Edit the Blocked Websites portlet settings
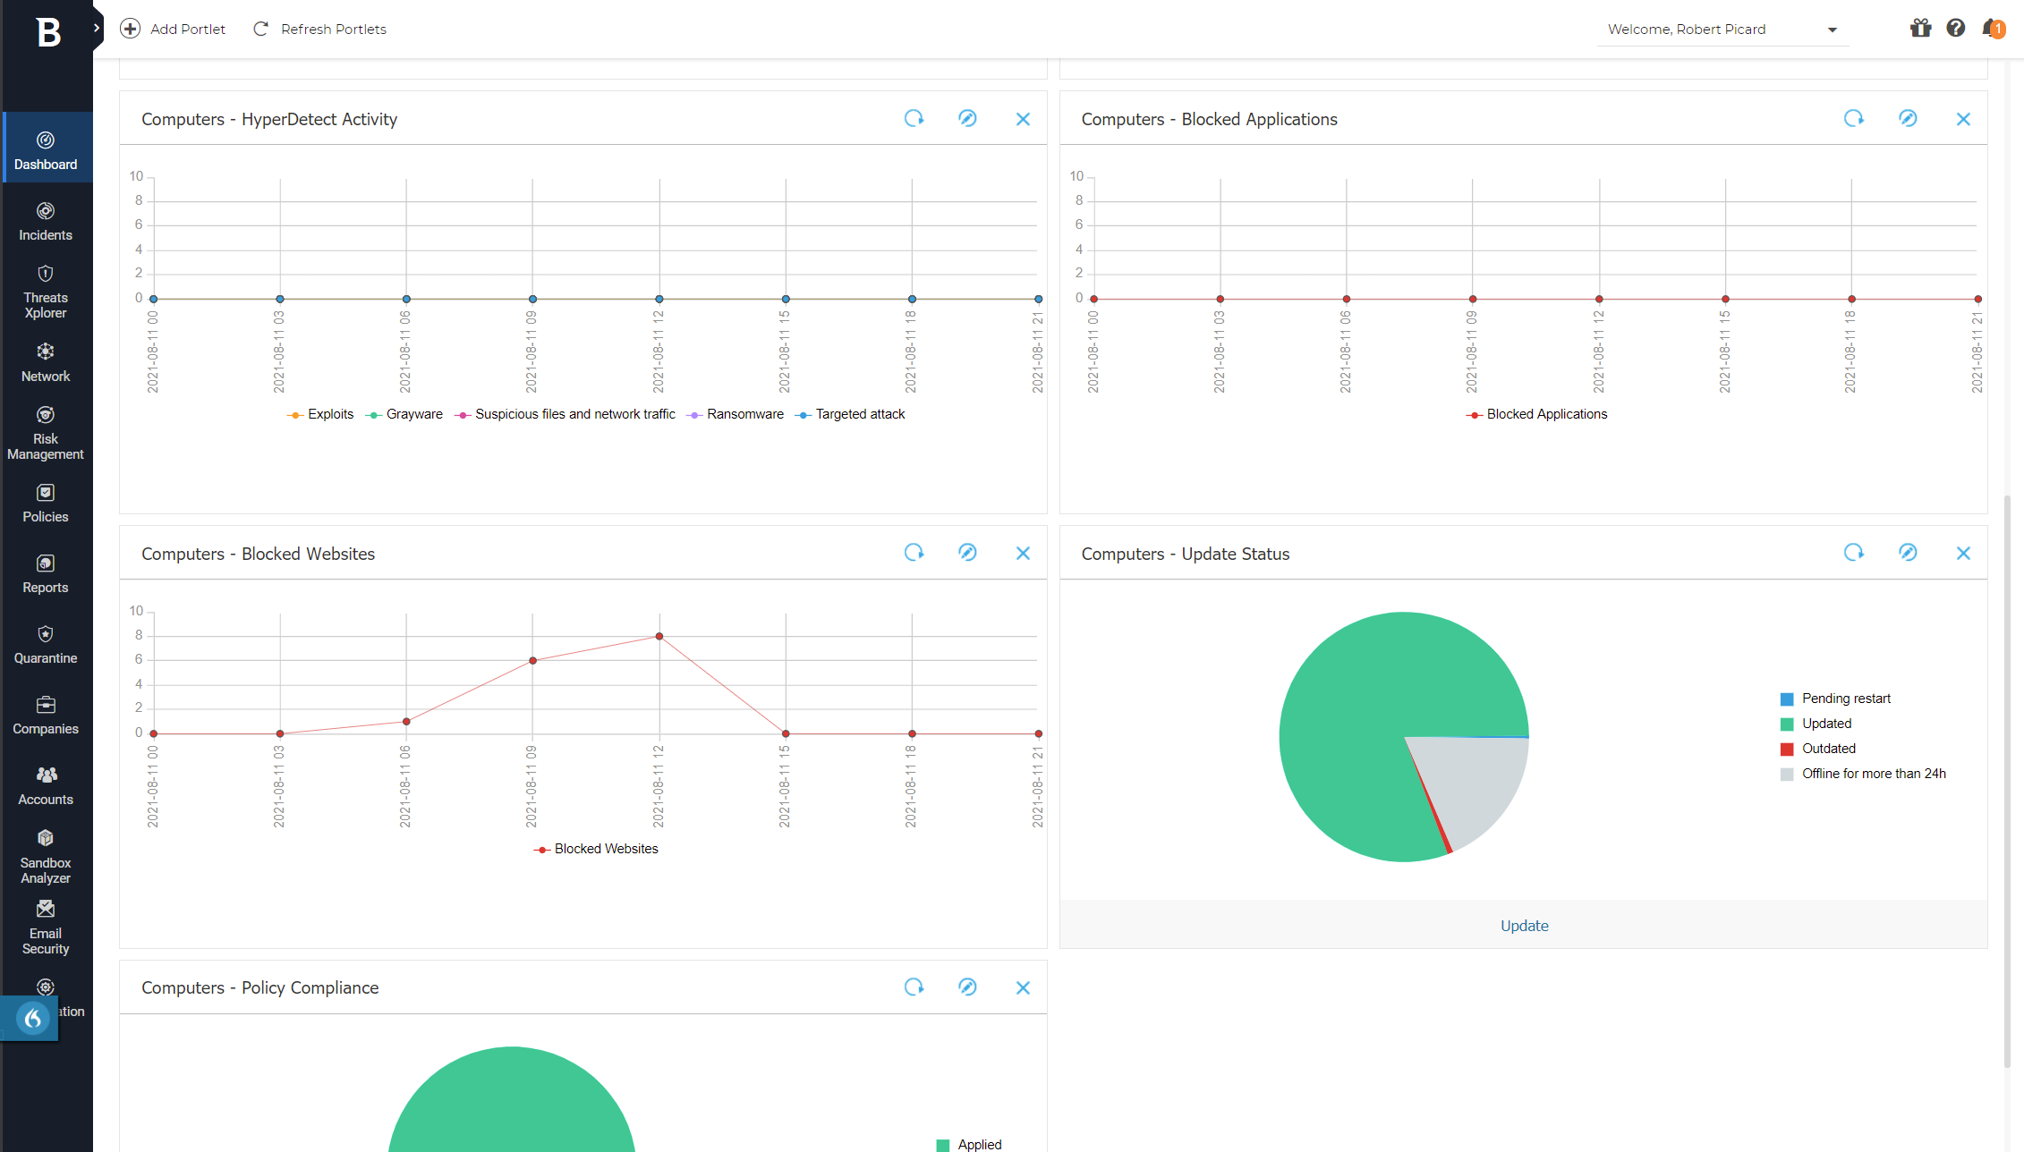Screen dimensions: 2024x1152 coord(967,552)
